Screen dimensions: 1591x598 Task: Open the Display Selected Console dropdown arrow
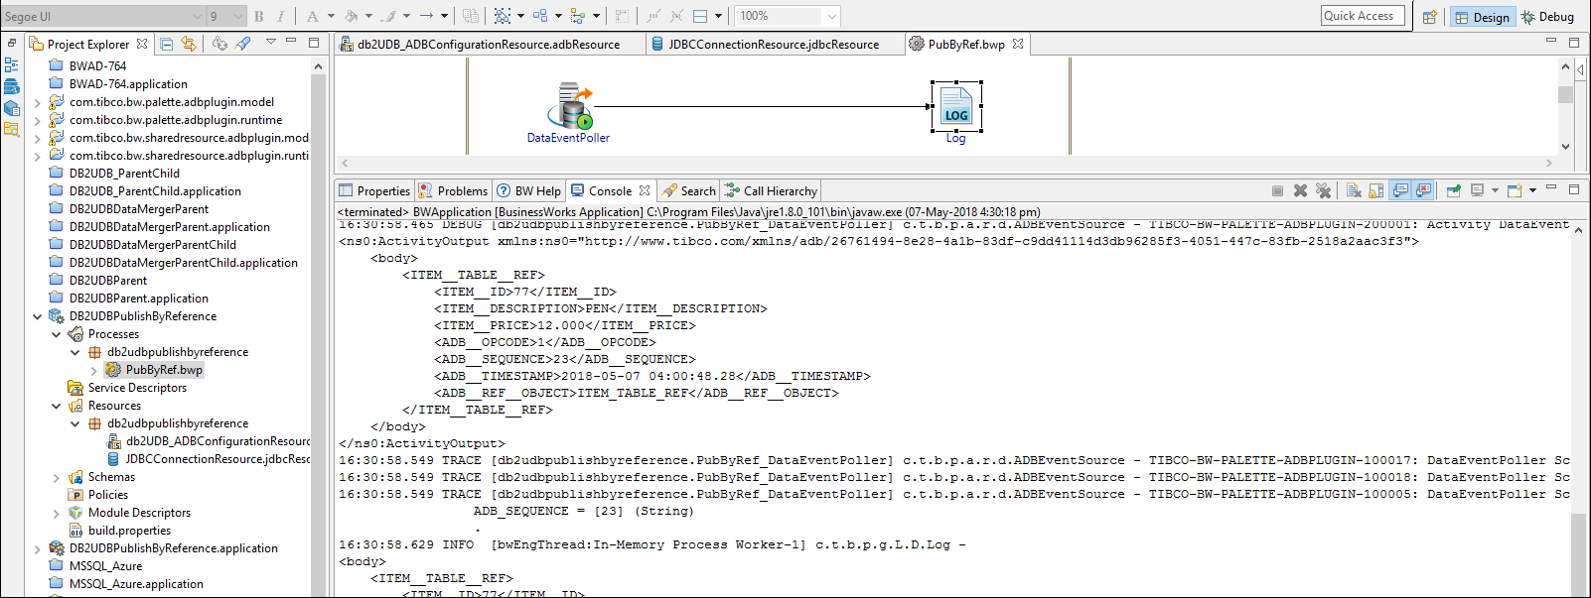1495,190
